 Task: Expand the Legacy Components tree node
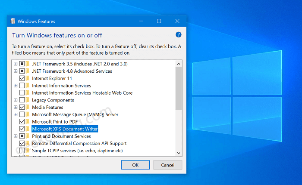tap(16, 100)
